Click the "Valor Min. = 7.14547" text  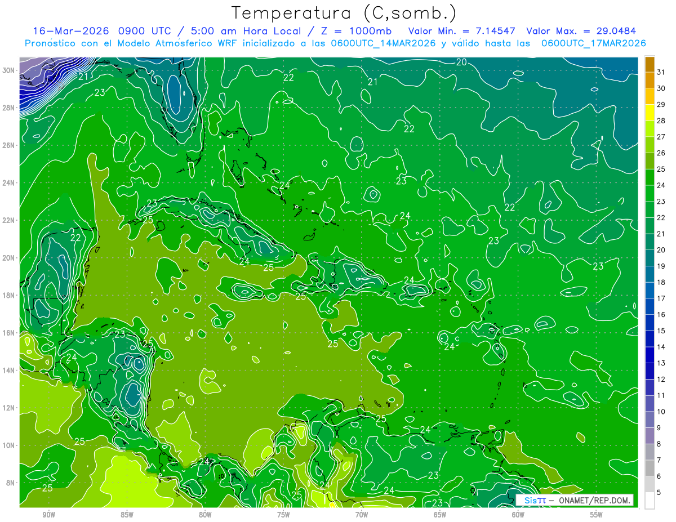click(x=461, y=31)
